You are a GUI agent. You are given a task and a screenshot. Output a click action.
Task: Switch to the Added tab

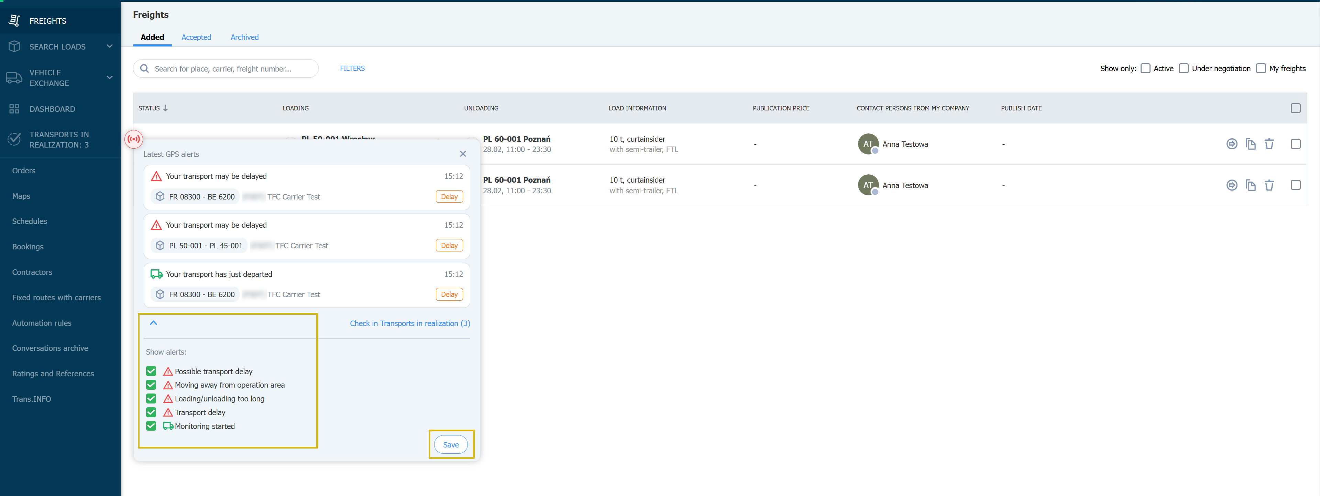pyautogui.click(x=152, y=37)
